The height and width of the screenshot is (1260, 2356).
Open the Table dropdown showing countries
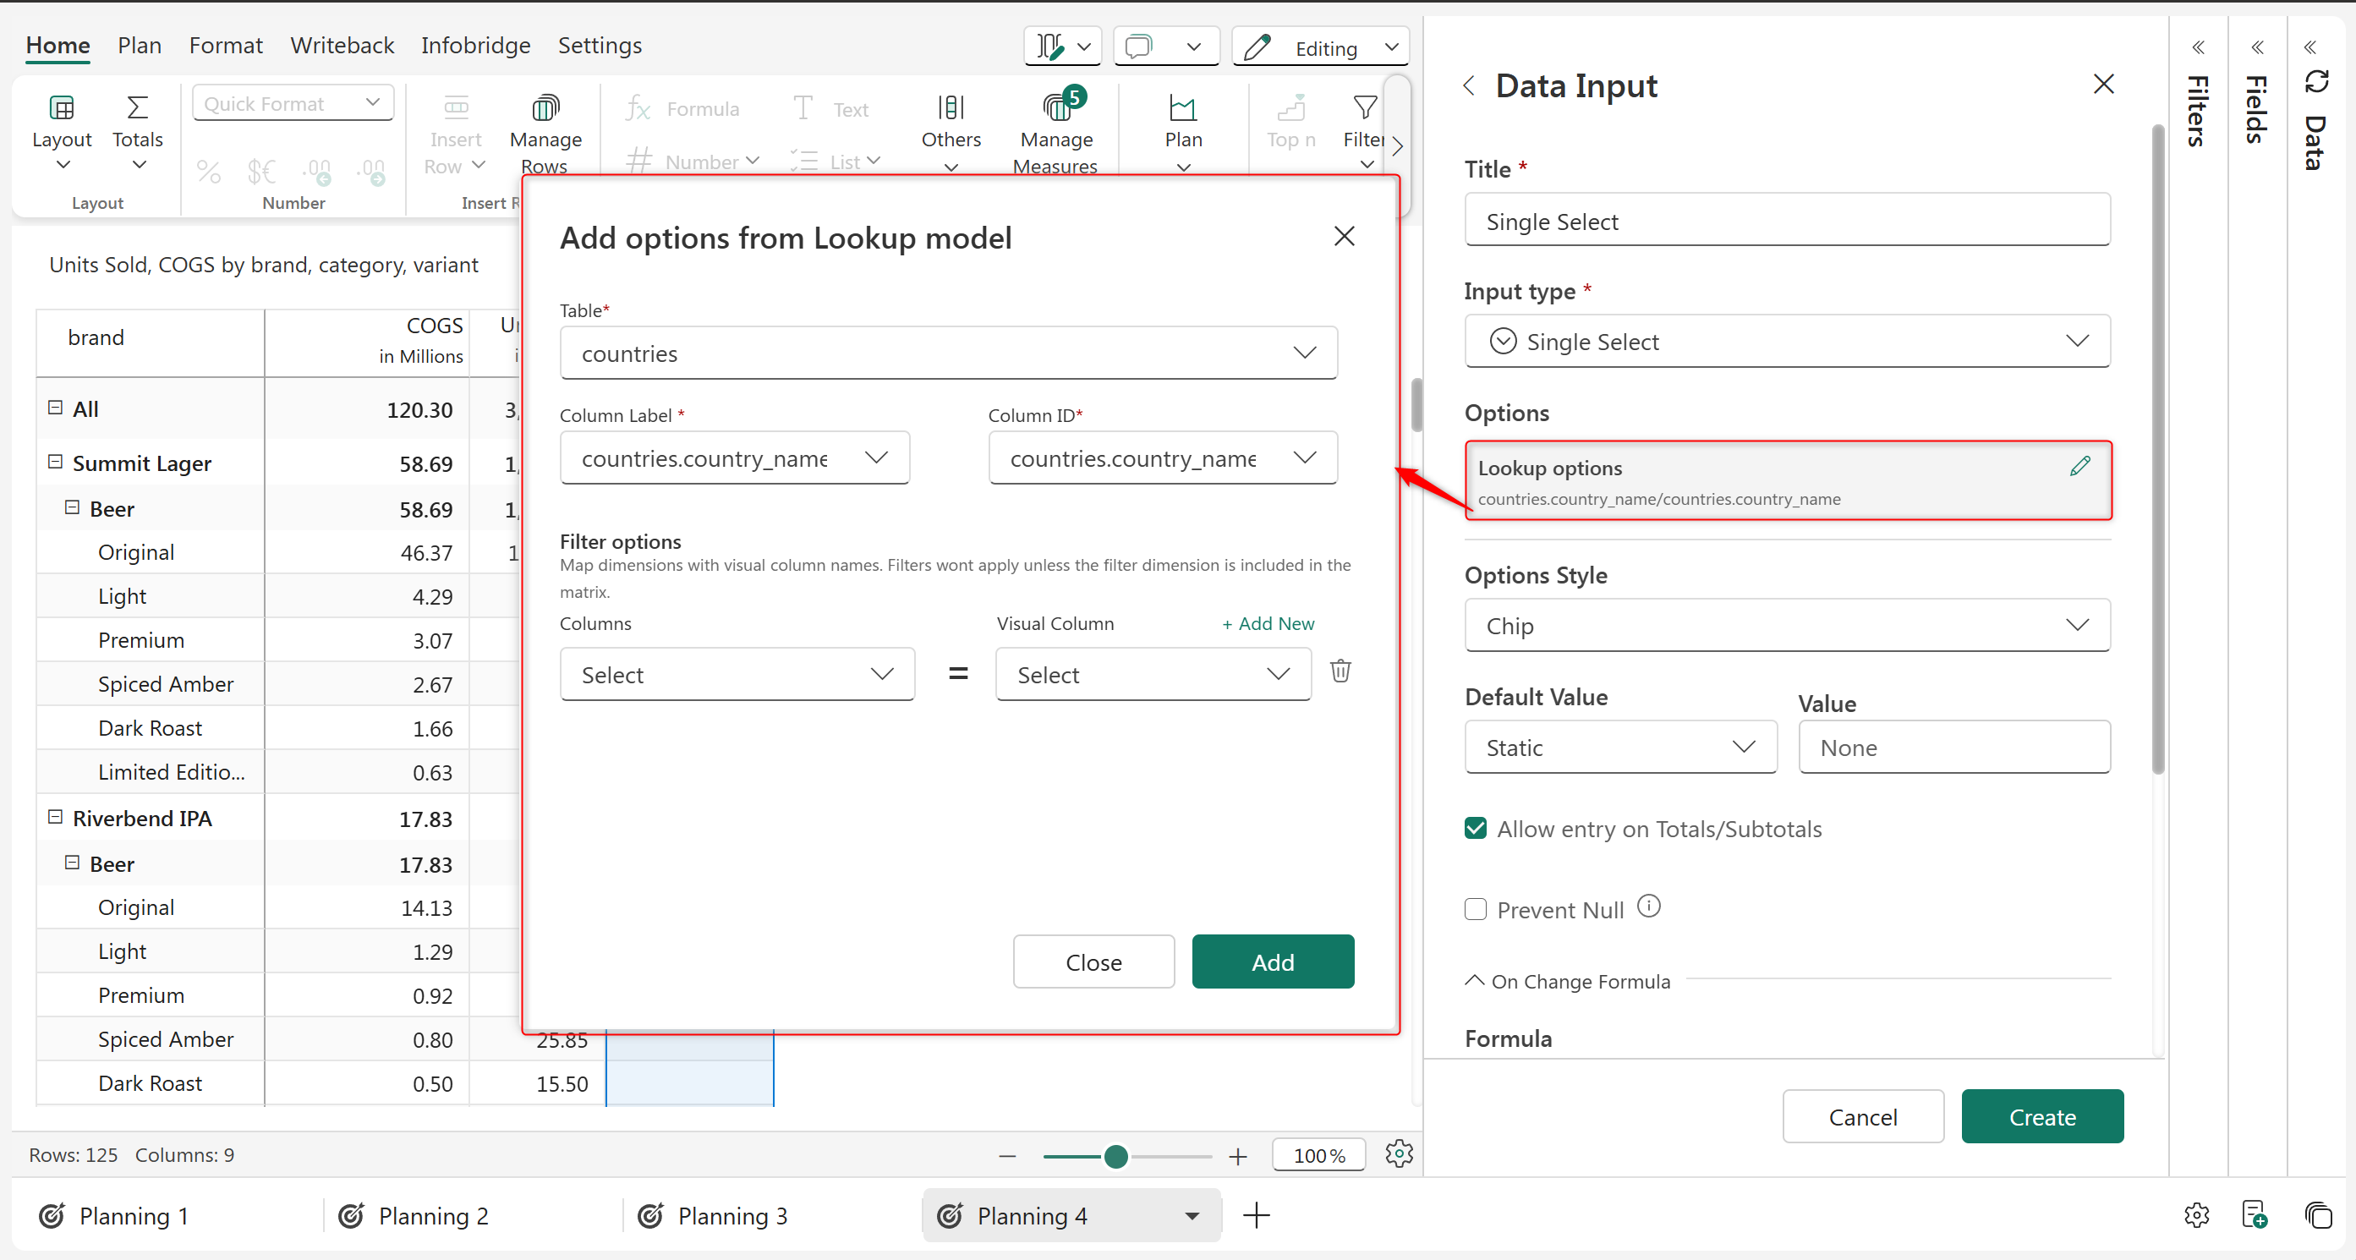[x=947, y=353]
